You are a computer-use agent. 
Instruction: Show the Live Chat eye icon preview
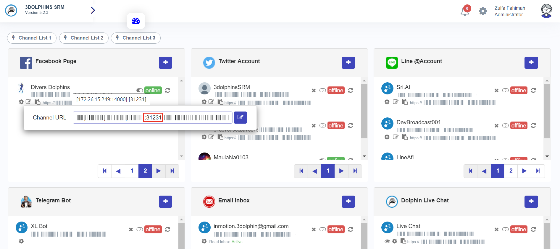[387, 241]
